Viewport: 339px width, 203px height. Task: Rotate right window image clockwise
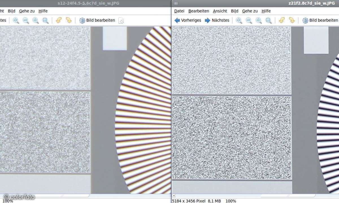(292, 20)
